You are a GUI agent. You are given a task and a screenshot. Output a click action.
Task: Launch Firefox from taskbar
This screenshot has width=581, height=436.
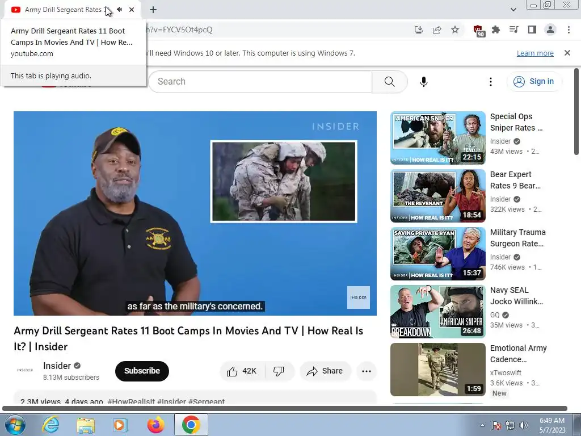(155, 425)
